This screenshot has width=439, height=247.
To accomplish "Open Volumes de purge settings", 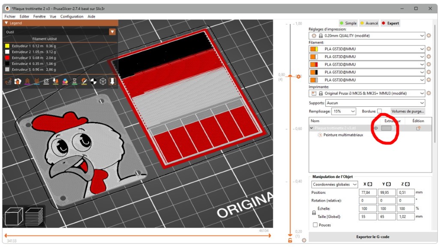I will click(407, 111).
